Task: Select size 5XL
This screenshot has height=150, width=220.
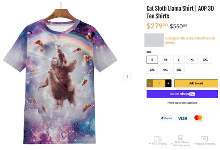Action: tap(179, 70)
